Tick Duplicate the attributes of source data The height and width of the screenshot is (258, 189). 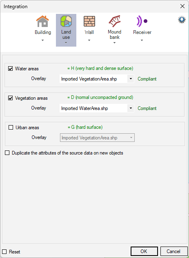point(7,153)
